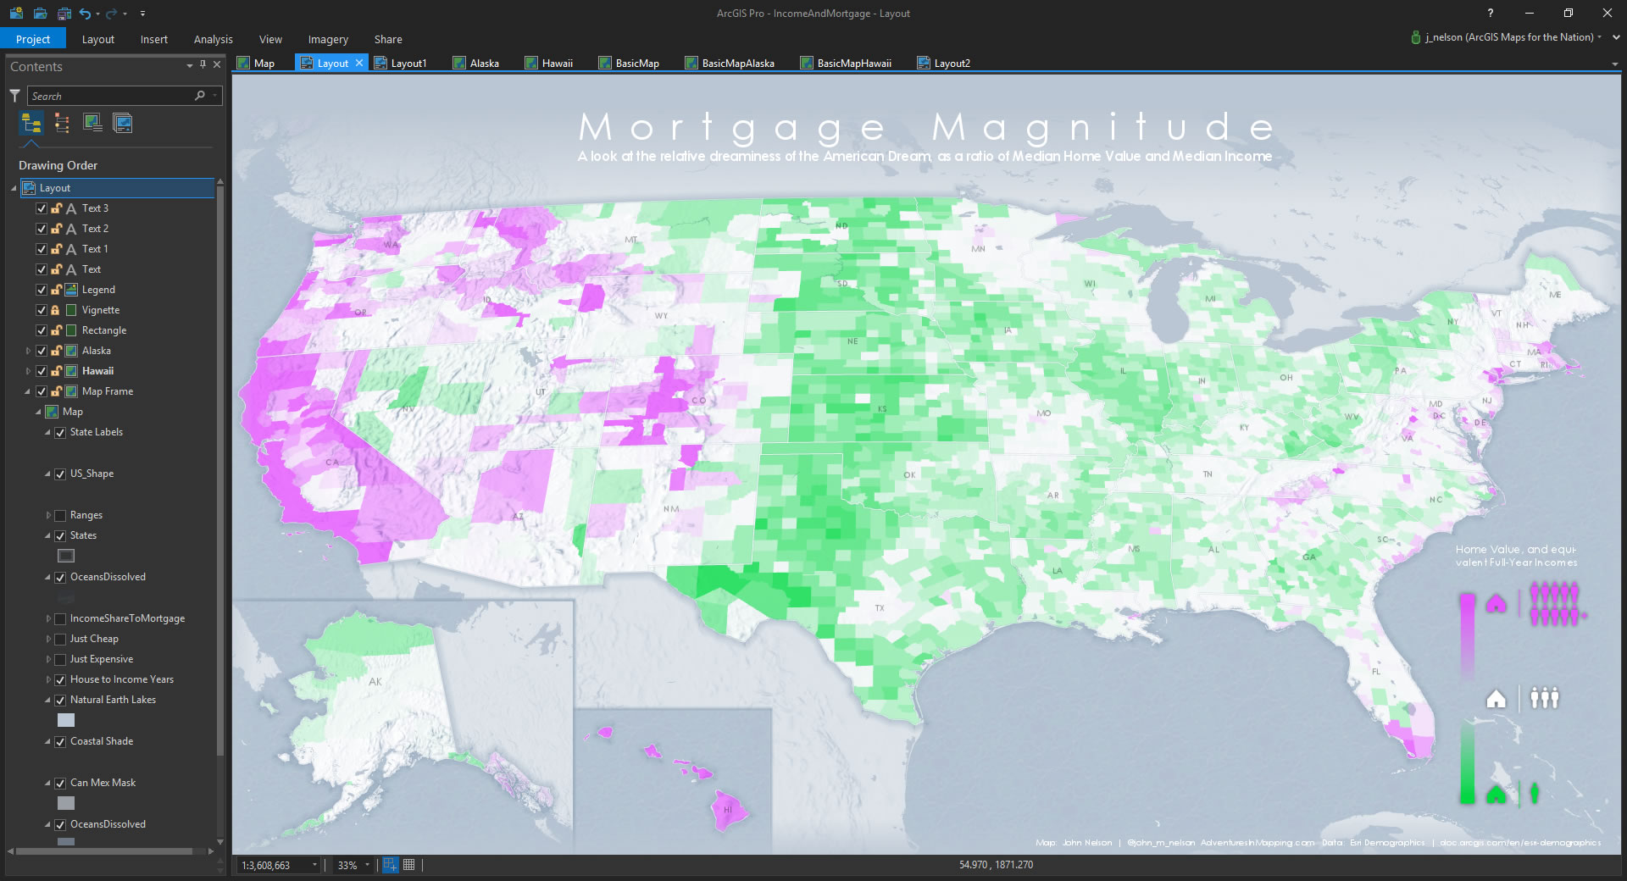
Task: Unlock the Vignette element lock icon
Action: [55, 310]
